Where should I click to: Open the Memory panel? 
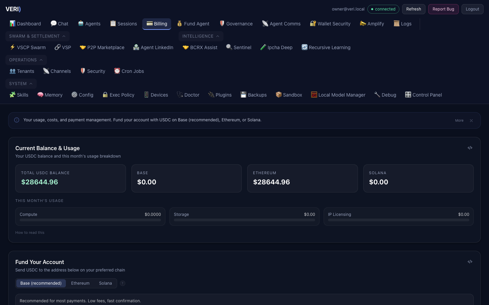pyautogui.click(x=50, y=95)
